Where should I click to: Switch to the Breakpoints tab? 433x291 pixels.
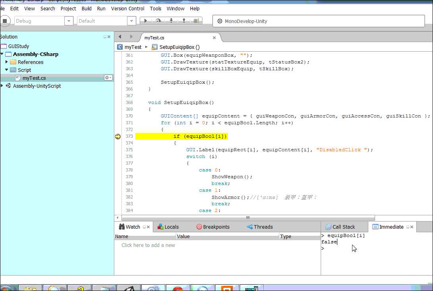click(x=213, y=227)
